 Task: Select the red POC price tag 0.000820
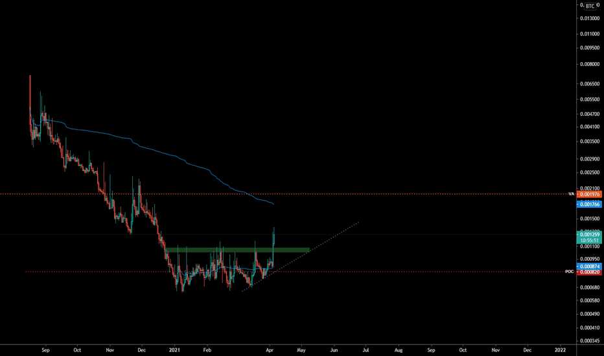point(589,272)
